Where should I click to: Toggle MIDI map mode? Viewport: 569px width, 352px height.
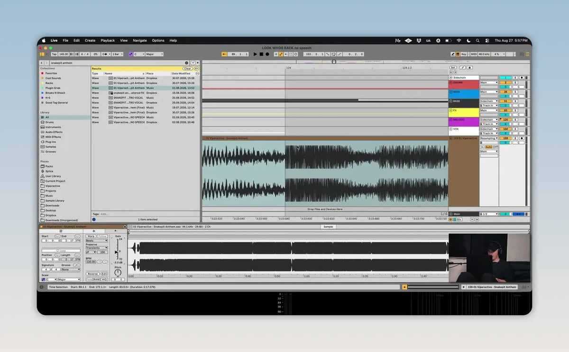click(x=473, y=54)
